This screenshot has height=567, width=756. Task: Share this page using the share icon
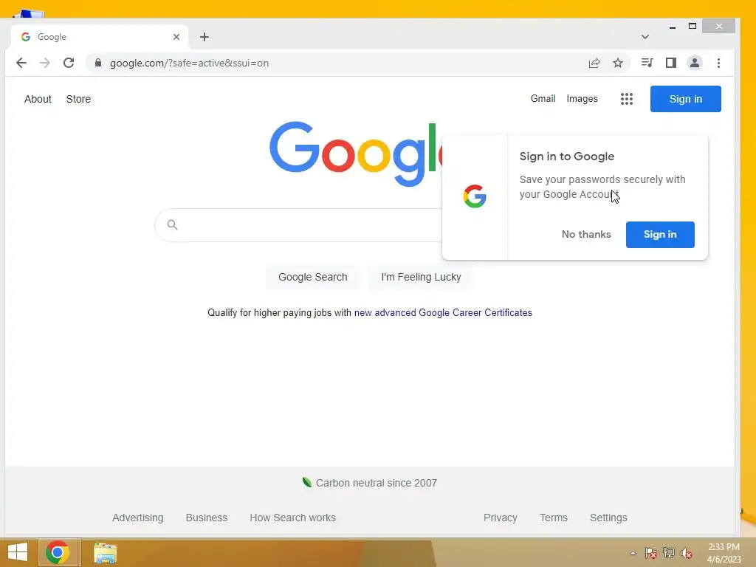tap(594, 63)
